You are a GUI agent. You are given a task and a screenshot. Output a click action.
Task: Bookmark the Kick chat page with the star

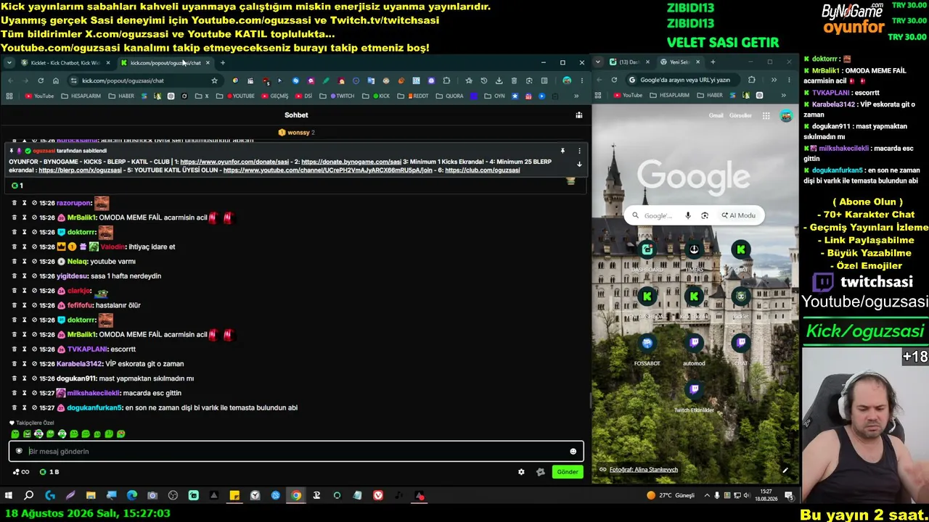pos(214,80)
